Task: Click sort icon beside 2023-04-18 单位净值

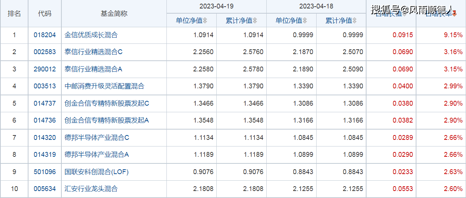Action: tap(305, 21)
